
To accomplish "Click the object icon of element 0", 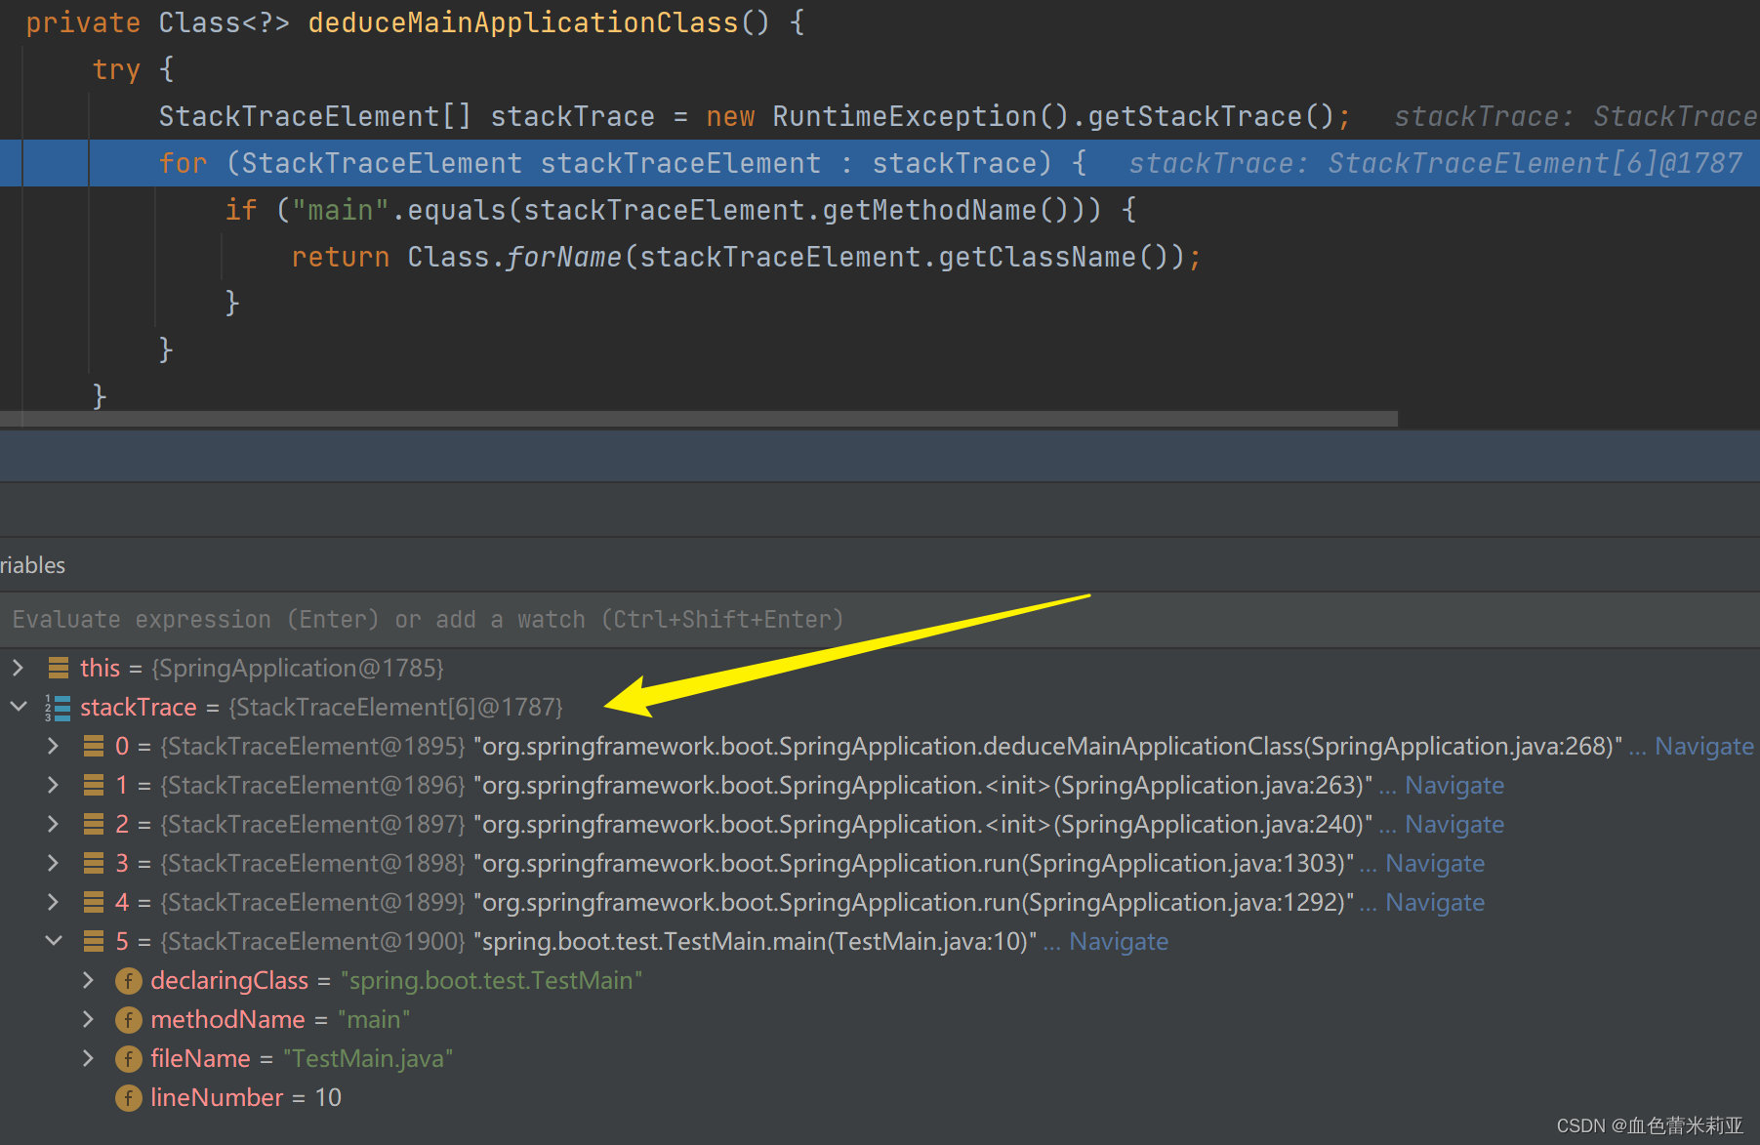I will [94, 746].
